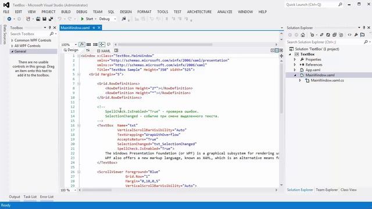Open the Toolbox window position dropdown

tap(45, 28)
